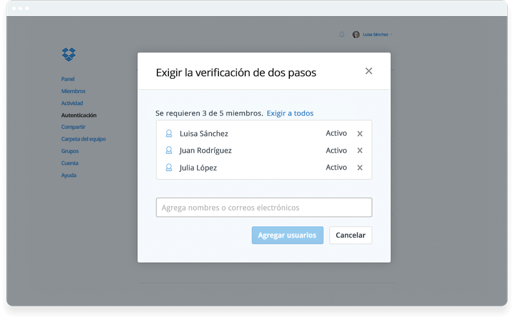Click the Dropbox logo
The image size is (514, 319).
tap(68, 55)
